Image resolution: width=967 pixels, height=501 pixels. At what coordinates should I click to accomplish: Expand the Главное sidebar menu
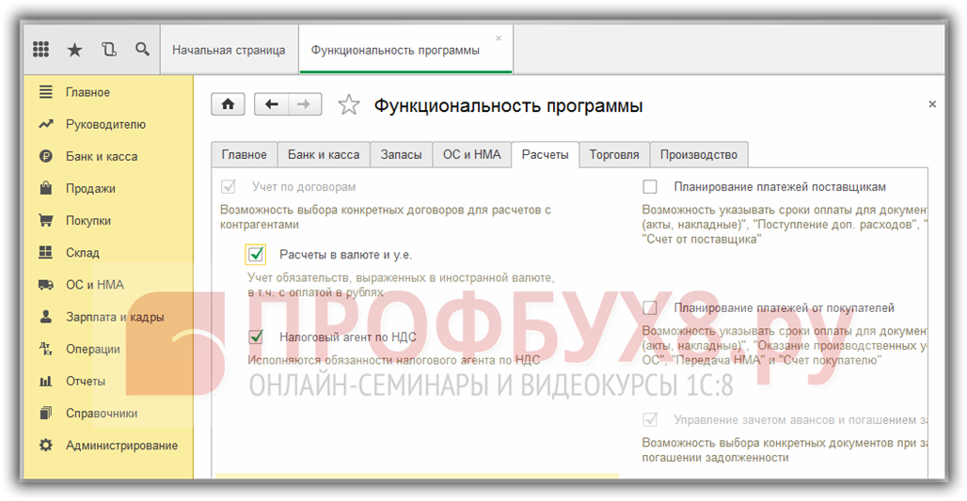click(87, 92)
